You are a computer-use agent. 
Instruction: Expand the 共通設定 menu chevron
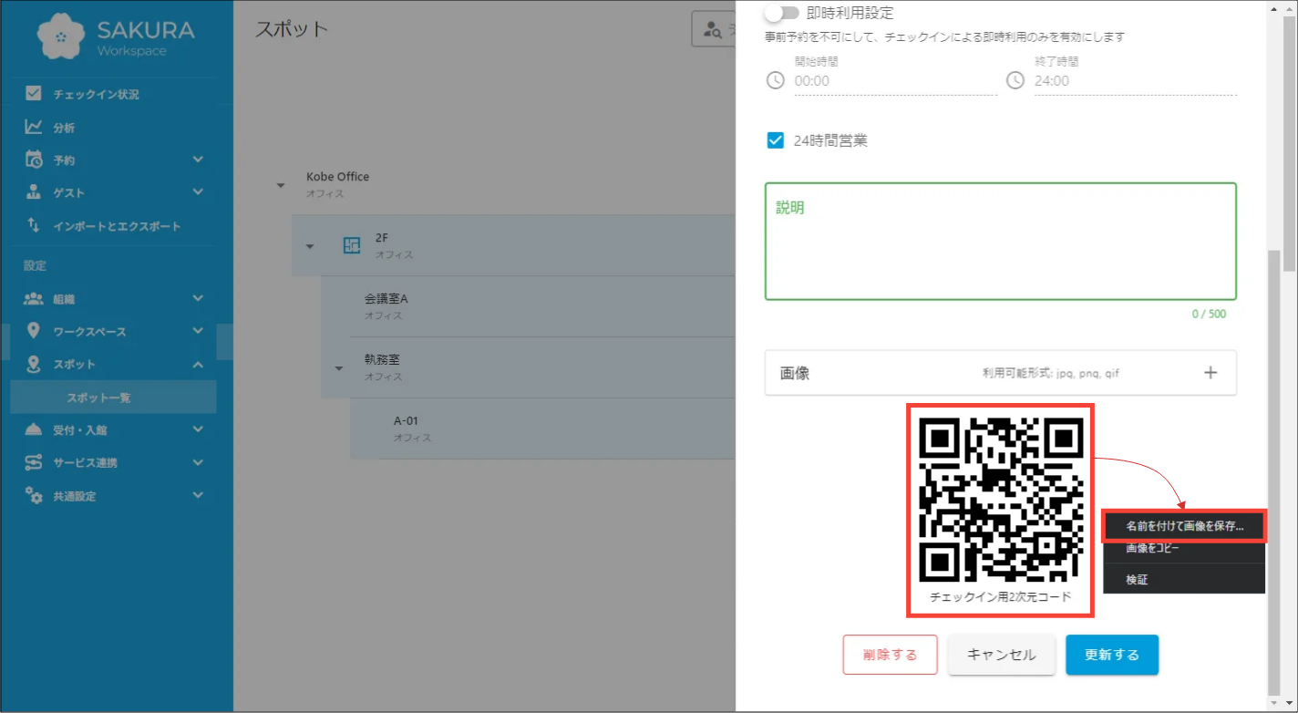tap(198, 495)
